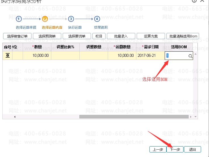Click the empty 调整数量 cell

(94, 55)
